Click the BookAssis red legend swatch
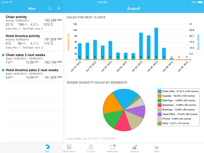 point(160,105)
